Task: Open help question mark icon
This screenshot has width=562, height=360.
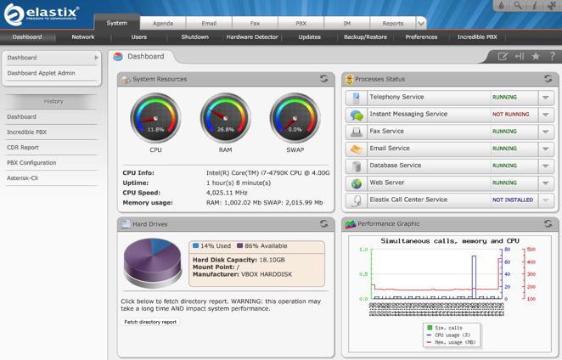Action: [x=553, y=56]
